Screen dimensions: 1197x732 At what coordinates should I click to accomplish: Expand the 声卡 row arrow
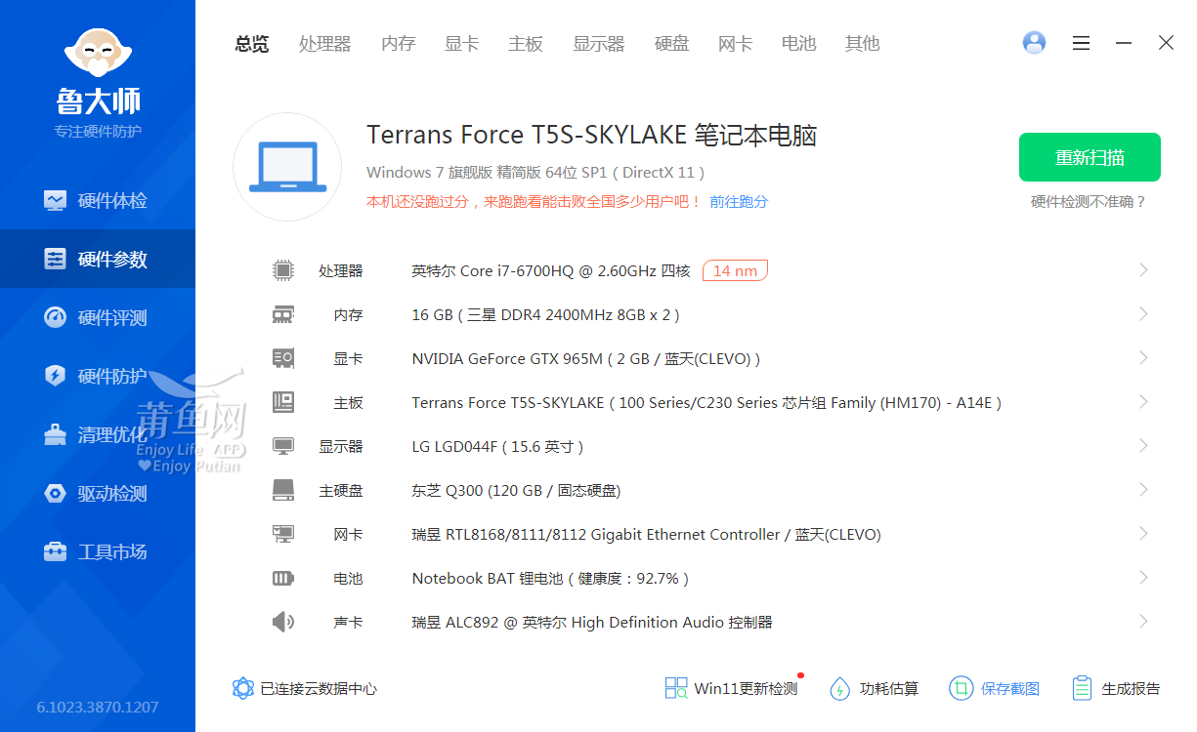(1143, 622)
